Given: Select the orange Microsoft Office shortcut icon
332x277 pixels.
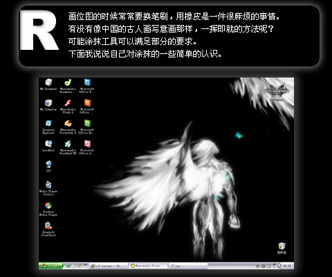Looking at the screenshot, I should pyautogui.click(x=87, y=107).
